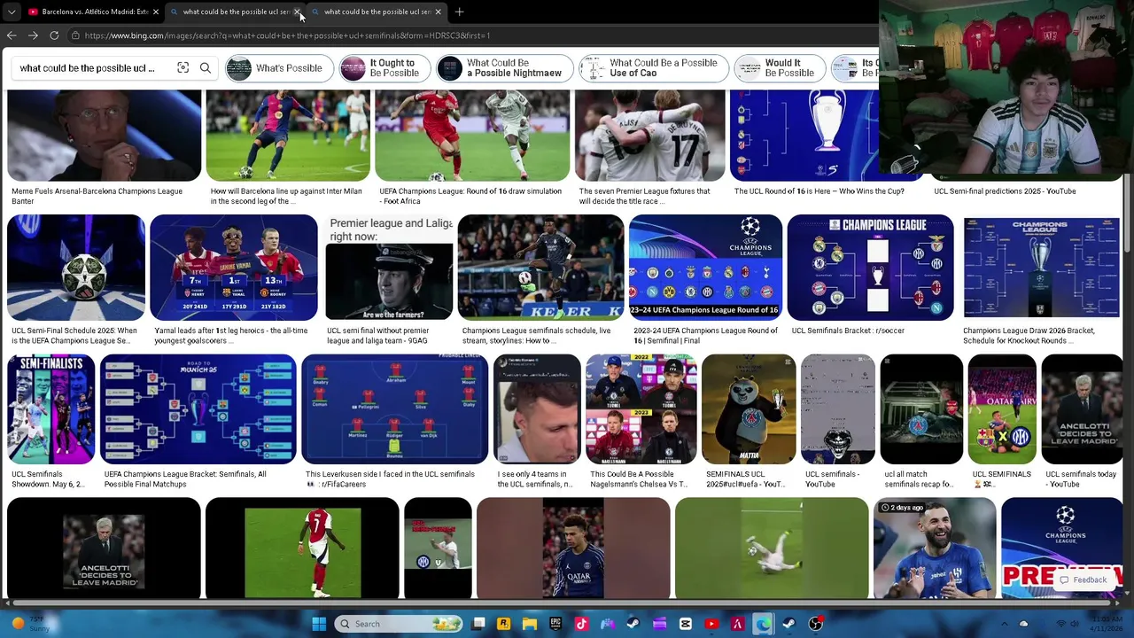Reload the page with the refresh icon
Image resolution: width=1134 pixels, height=638 pixels.
(54, 35)
